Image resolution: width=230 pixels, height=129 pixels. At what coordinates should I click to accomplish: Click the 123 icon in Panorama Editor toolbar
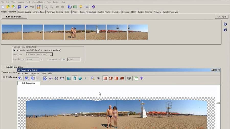[x=62, y=78]
